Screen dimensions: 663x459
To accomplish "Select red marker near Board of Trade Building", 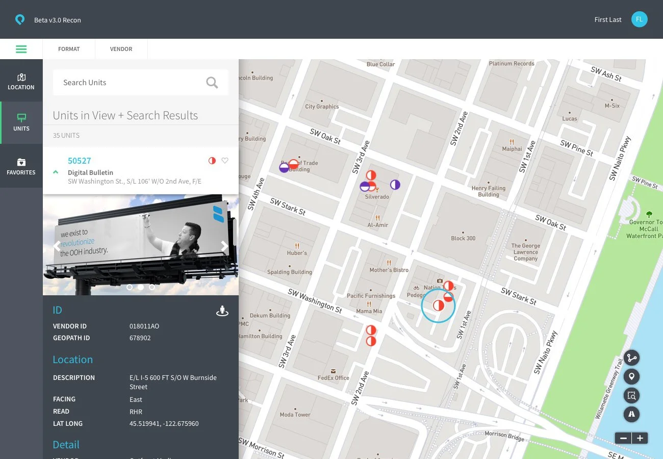I will point(294,164).
